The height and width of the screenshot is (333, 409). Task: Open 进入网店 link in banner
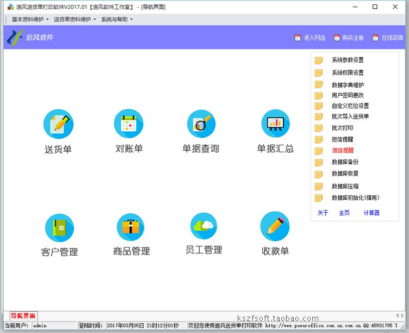(314, 38)
